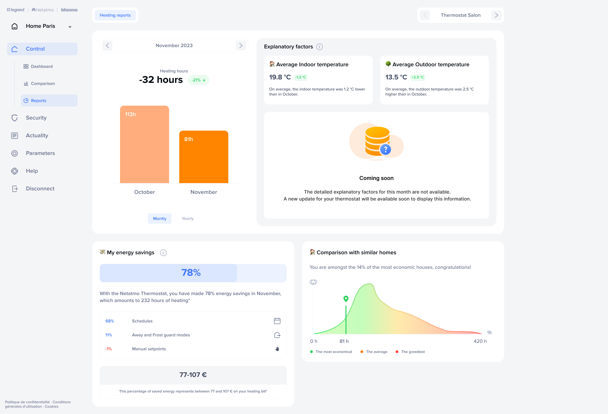
Task: Go to previous month before November 2023
Action: pos(107,46)
